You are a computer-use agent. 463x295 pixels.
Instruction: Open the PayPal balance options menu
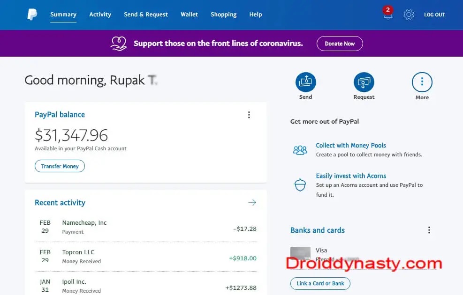[x=249, y=115]
